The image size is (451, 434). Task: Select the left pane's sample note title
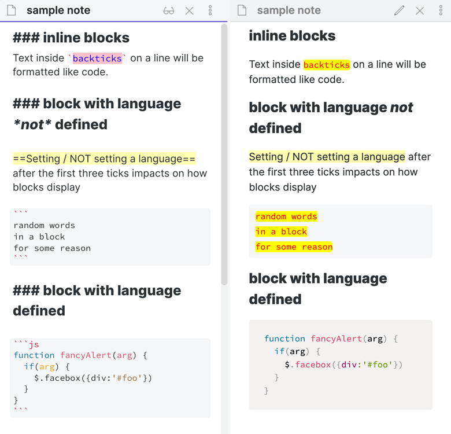pyautogui.click(x=58, y=10)
